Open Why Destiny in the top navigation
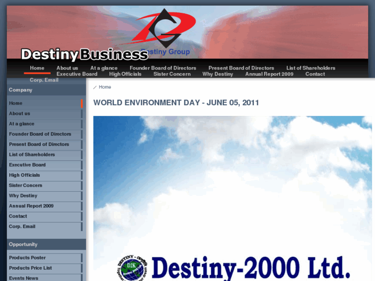This screenshot has height=281, width=375. click(x=218, y=74)
